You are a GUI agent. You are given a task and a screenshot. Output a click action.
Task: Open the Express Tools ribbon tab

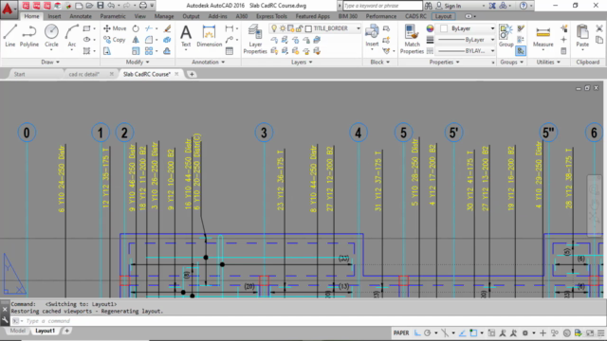271,16
